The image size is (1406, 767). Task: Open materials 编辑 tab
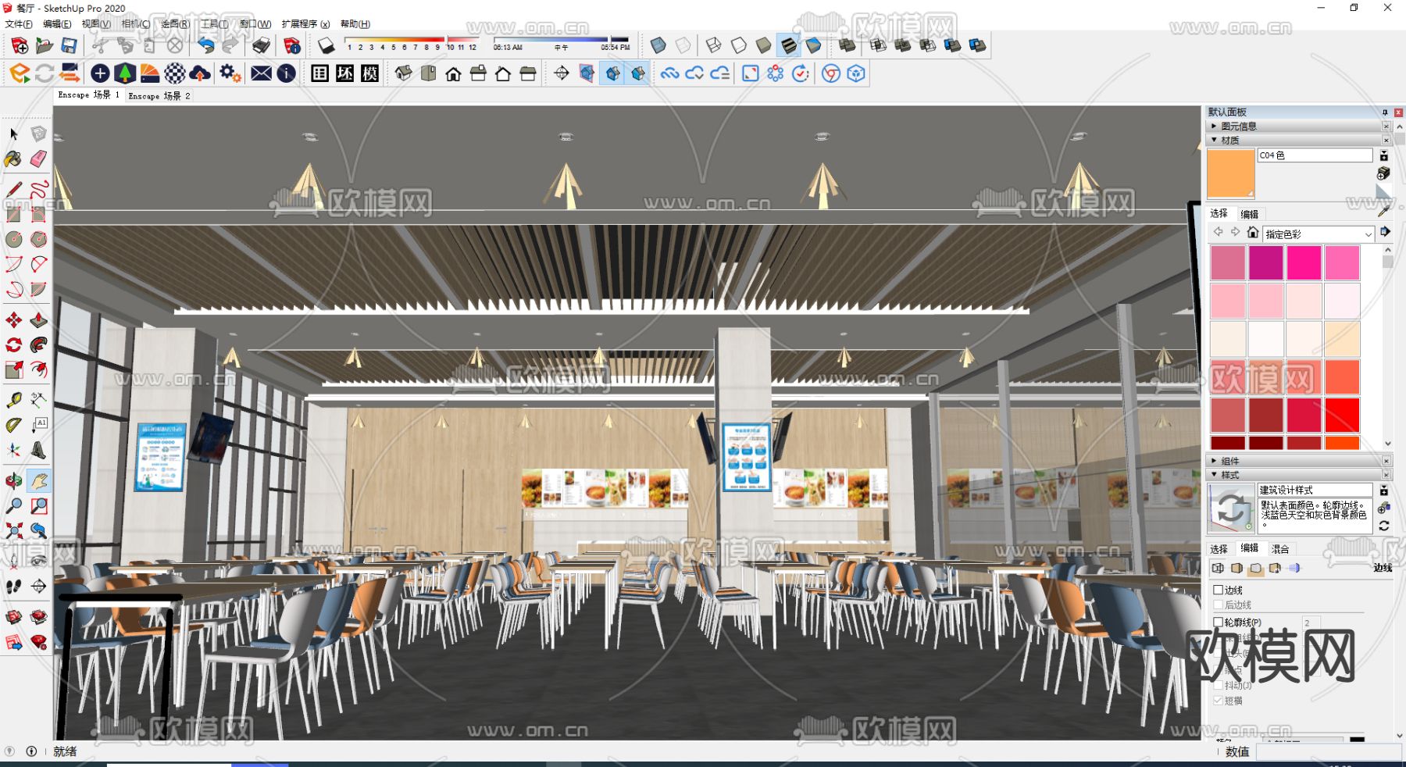1250,214
